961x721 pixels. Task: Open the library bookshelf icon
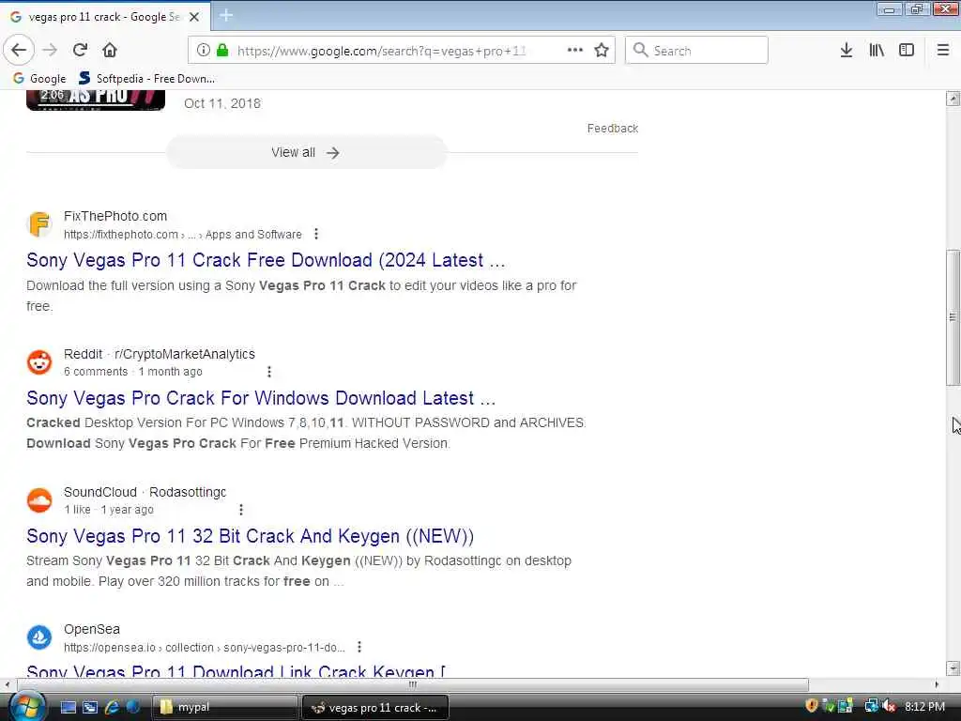click(x=877, y=51)
